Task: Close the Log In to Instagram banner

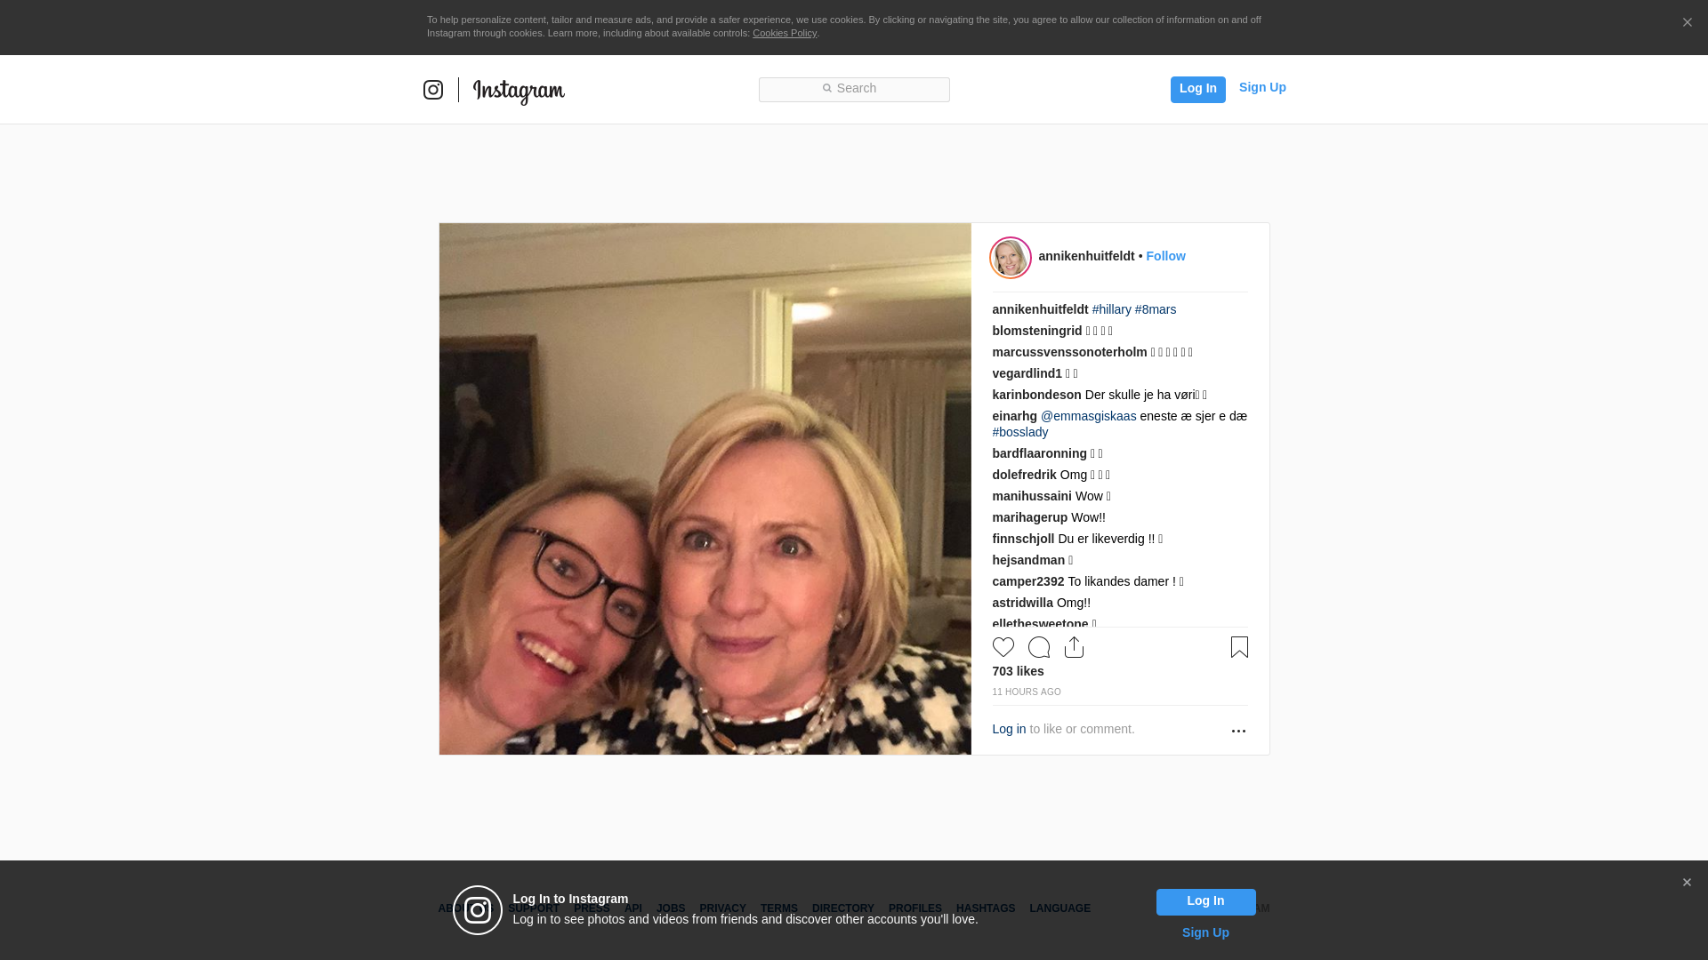Action: (1687, 883)
